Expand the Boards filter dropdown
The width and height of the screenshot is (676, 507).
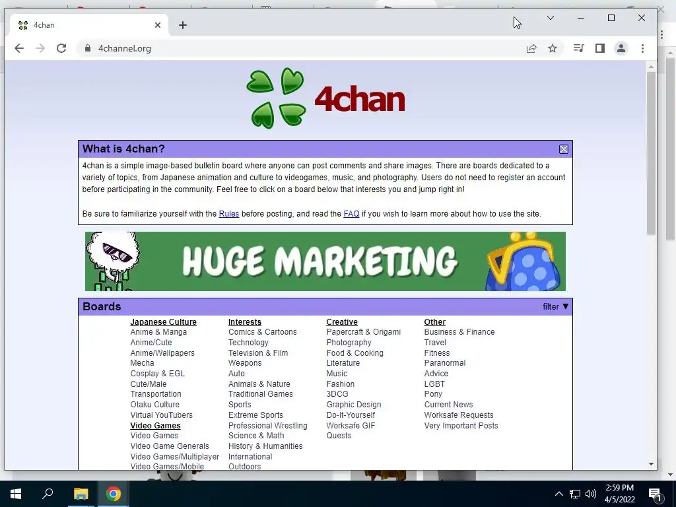556,306
